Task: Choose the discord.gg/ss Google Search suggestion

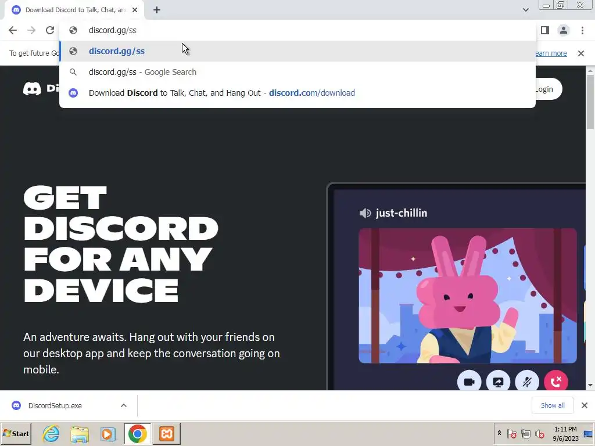Action: [x=297, y=72]
